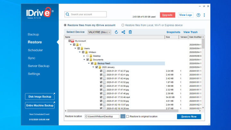The height and width of the screenshot is (130, 231).
Task: Uncheck 2020-01-01 17.47.44.jpg checkbox
Action: click(101, 90)
